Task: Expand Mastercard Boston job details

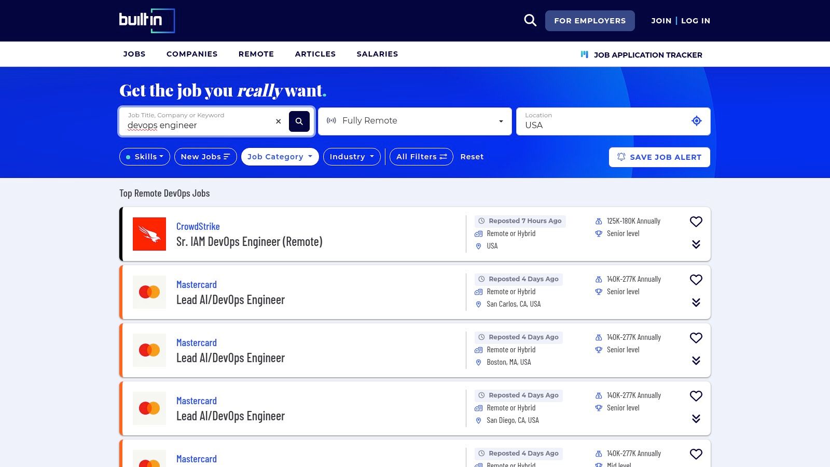Action: click(x=696, y=361)
